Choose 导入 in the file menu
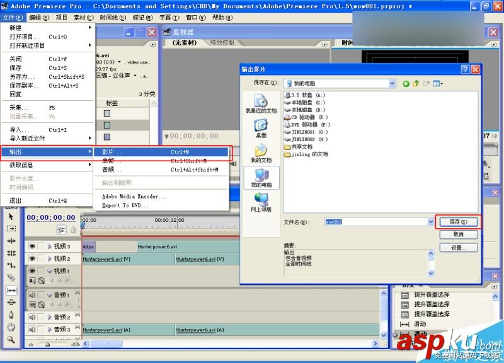The width and height of the screenshot is (504, 363). (x=47, y=130)
